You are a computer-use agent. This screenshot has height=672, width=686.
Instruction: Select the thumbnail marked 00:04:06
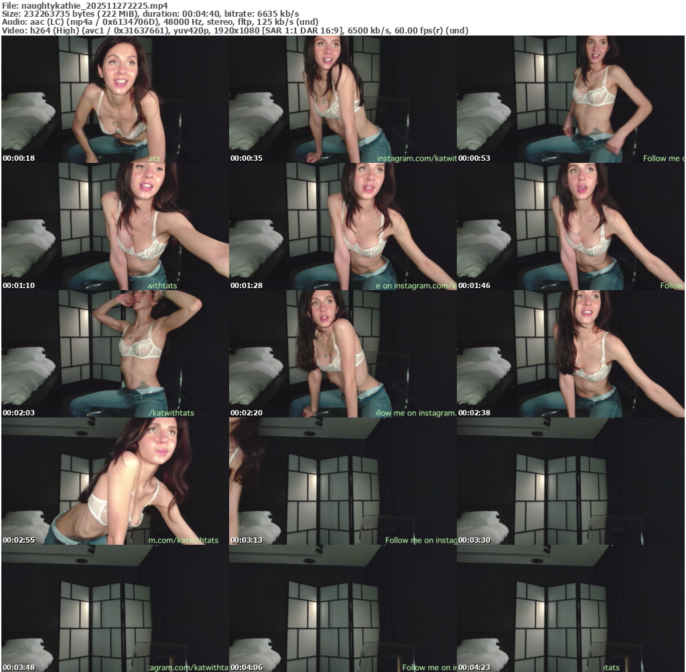pos(342,608)
